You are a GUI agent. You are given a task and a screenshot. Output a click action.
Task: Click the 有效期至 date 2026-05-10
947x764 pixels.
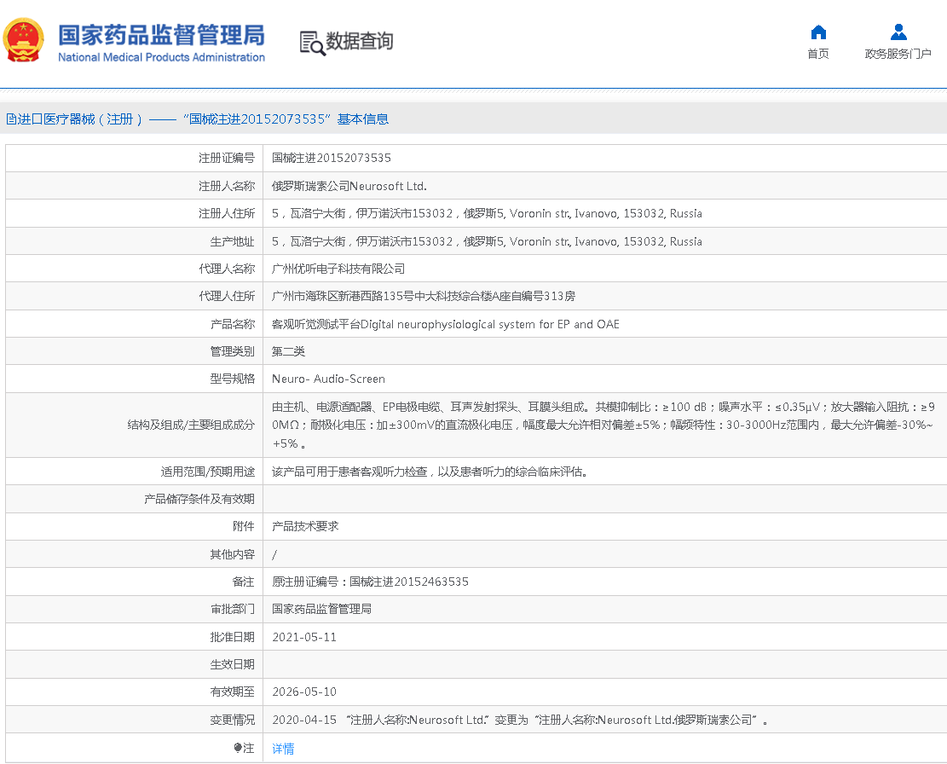click(x=305, y=692)
